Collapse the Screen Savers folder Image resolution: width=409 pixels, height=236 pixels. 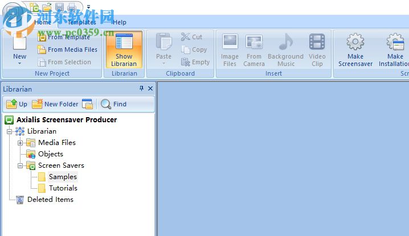tap(20, 165)
